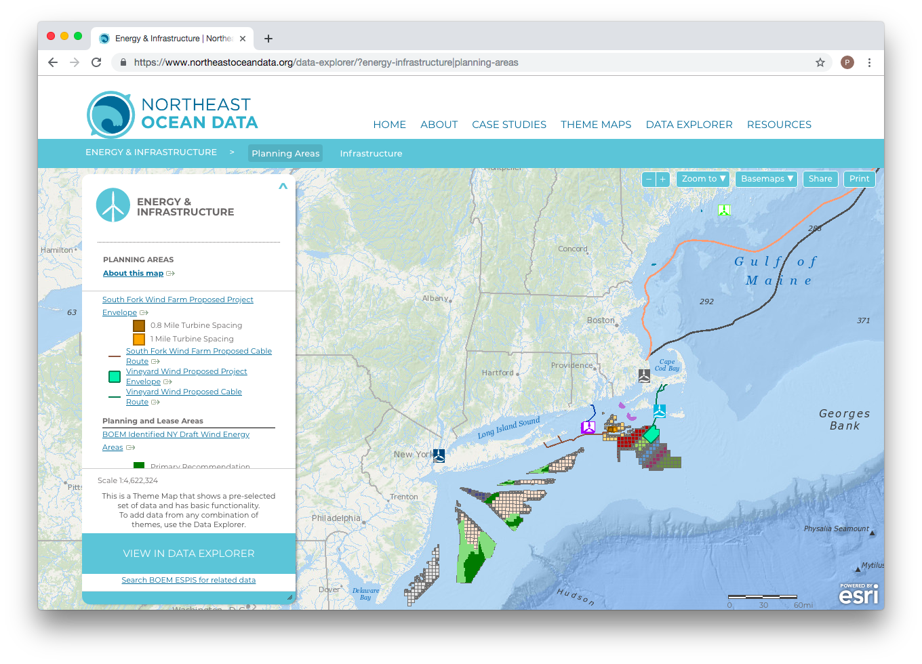Click the 'Georges Bank' map label
This screenshot has width=922, height=664.
(x=844, y=419)
